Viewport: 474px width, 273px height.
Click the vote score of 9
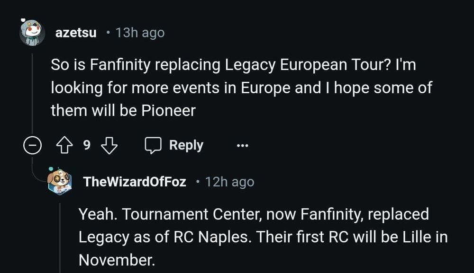pos(87,146)
